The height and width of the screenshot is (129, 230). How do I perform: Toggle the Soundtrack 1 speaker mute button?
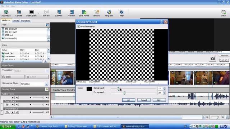click(17, 105)
